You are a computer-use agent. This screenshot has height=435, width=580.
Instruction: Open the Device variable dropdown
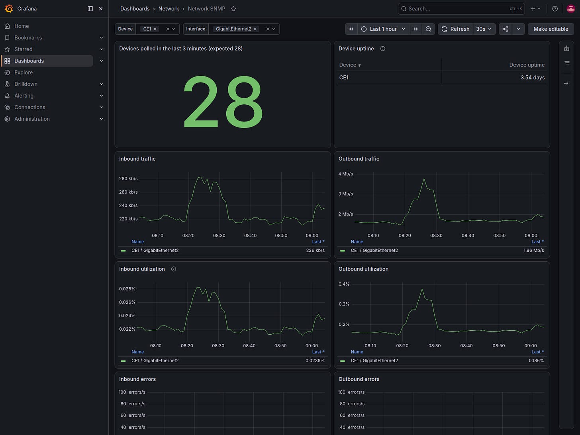coord(174,29)
